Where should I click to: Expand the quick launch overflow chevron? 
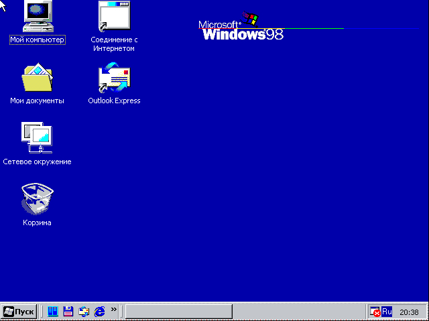[x=114, y=310]
